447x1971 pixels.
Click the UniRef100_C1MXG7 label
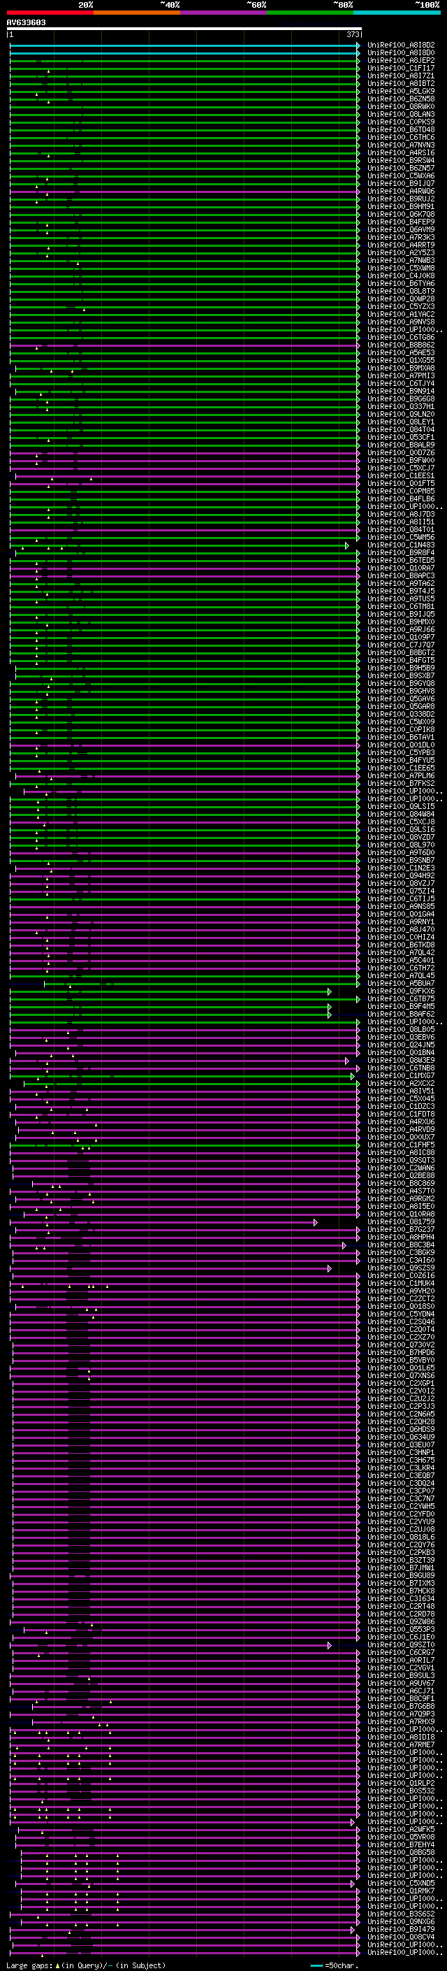tap(401, 1076)
